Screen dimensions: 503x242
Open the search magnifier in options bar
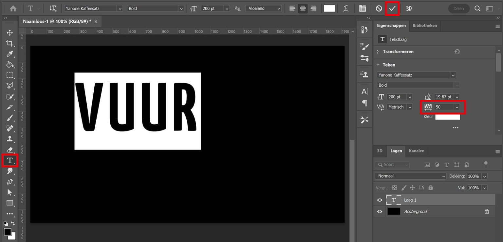tap(478, 9)
